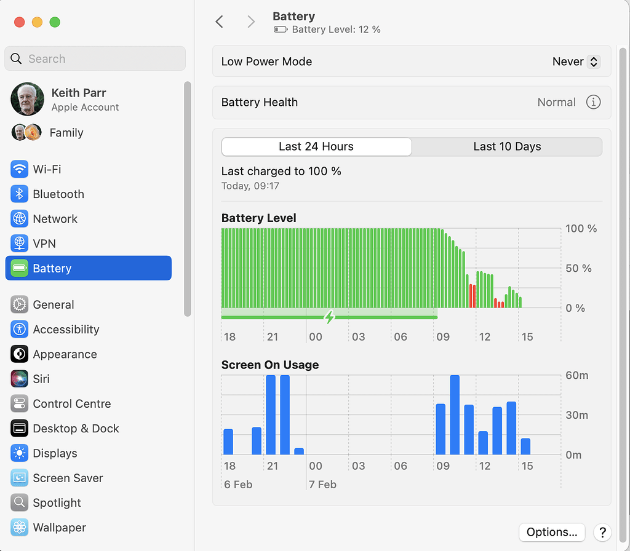
Task: Switch to the Last 10 Days tab
Action: (x=507, y=146)
